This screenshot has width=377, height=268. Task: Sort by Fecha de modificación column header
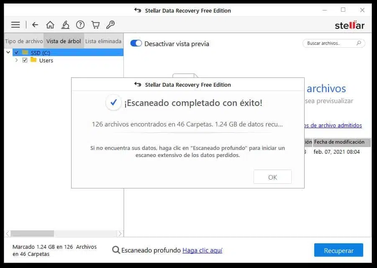[341, 142]
